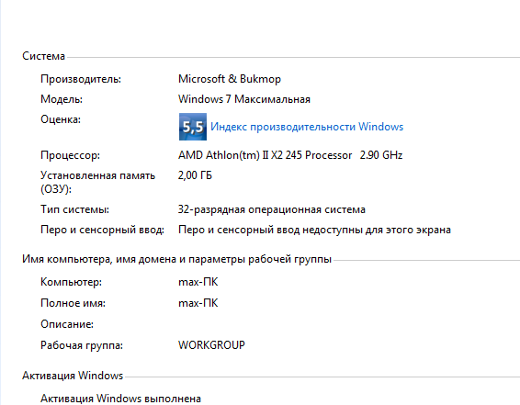This screenshot has height=405, width=520.
Task: Click the Windows 7 Максимальная model value
Action: pos(244,99)
